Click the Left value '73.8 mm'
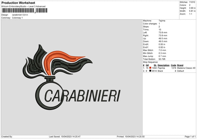197x139 pixels. click(x=163, y=32)
